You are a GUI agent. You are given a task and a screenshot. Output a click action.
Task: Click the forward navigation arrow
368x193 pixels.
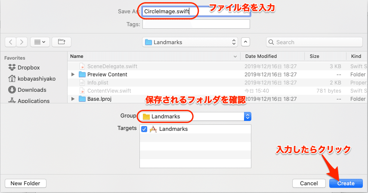22,42
